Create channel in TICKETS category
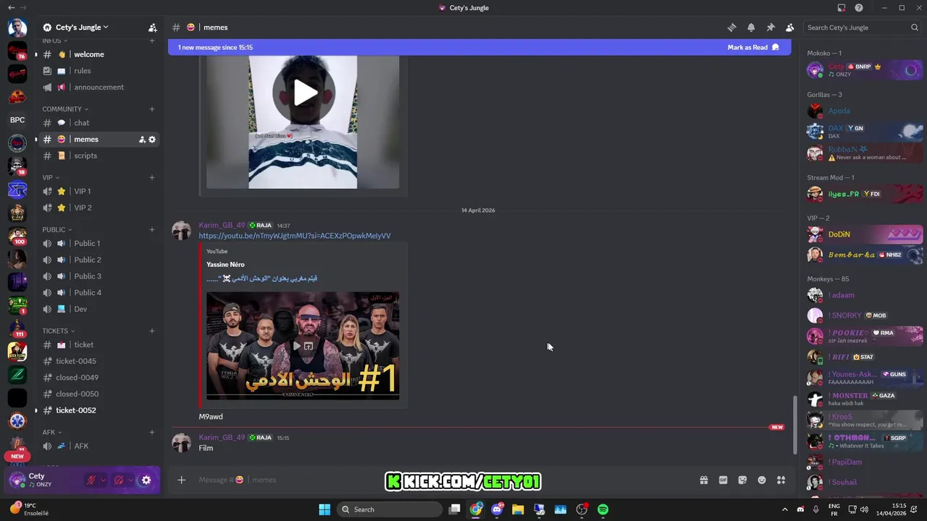This screenshot has height=521, width=927. coord(152,331)
